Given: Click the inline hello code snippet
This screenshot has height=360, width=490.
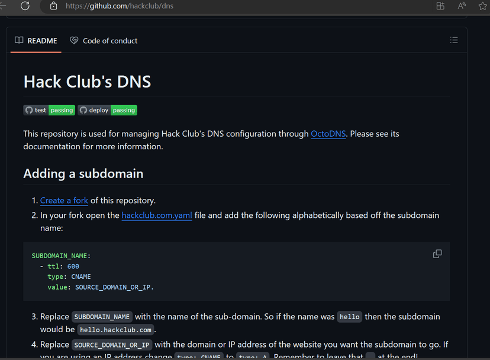Looking at the screenshot, I should tap(349, 317).
